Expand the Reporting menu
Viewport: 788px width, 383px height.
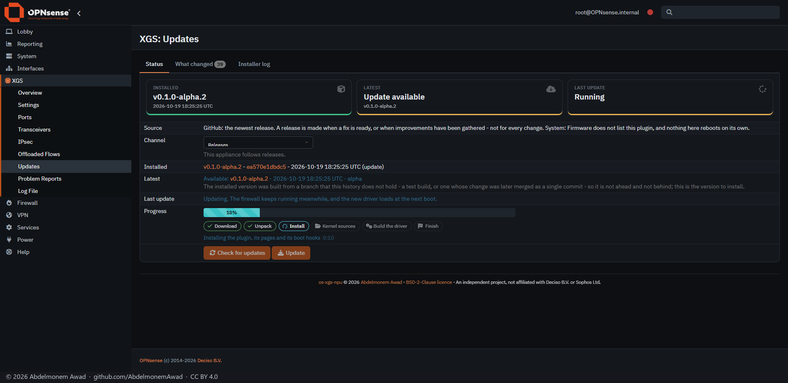point(66,44)
